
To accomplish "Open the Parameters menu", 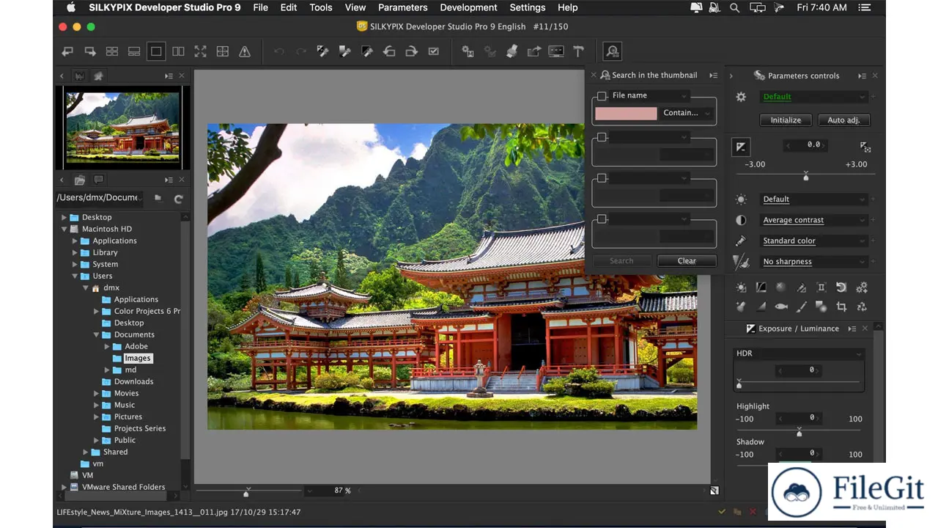I will (402, 7).
